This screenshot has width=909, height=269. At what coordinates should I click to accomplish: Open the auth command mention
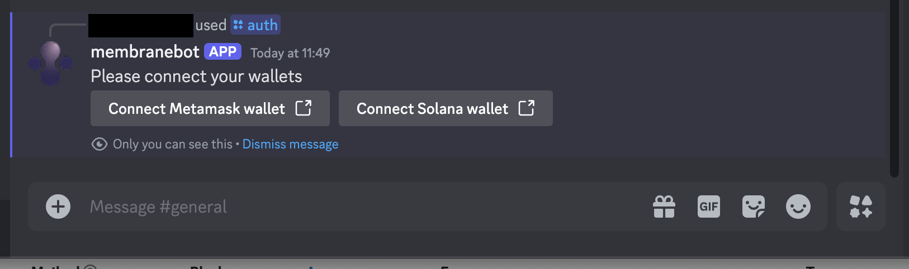point(255,25)
